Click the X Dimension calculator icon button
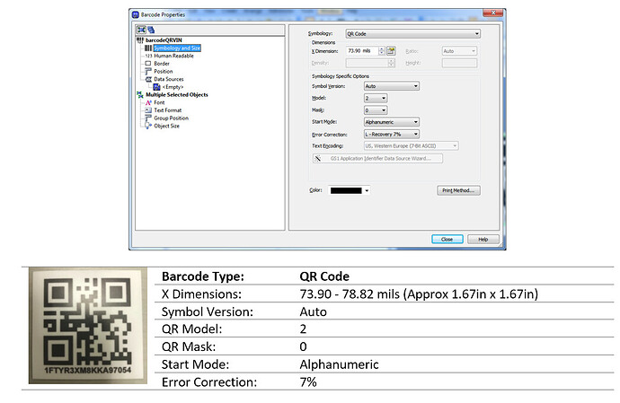 [x=391, y=50]
